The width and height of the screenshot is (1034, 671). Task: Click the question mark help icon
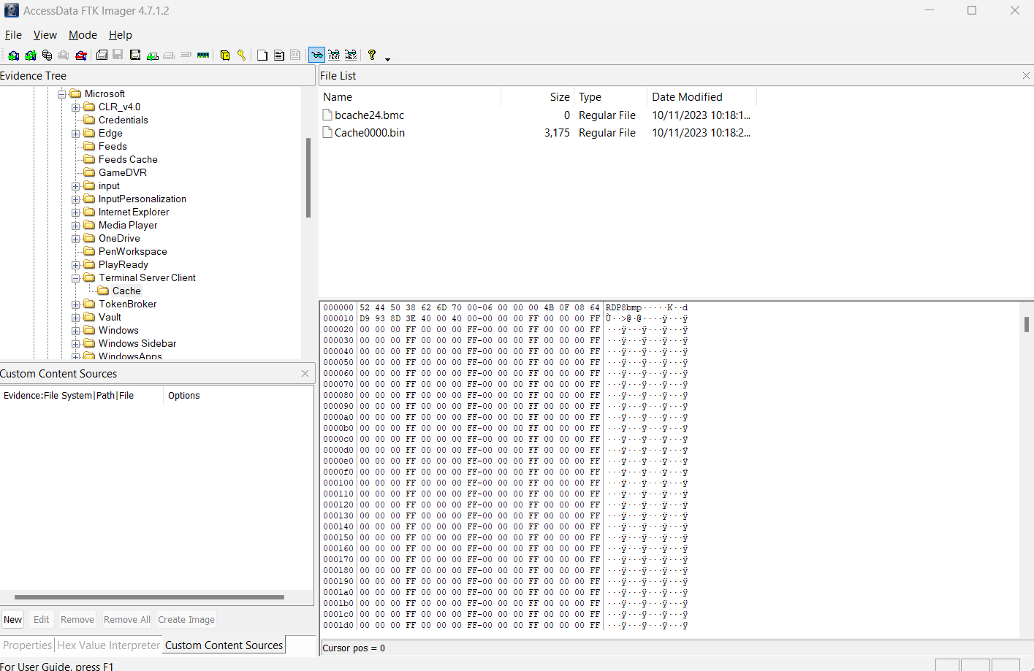pyautogui.click(x=372, y=55)
